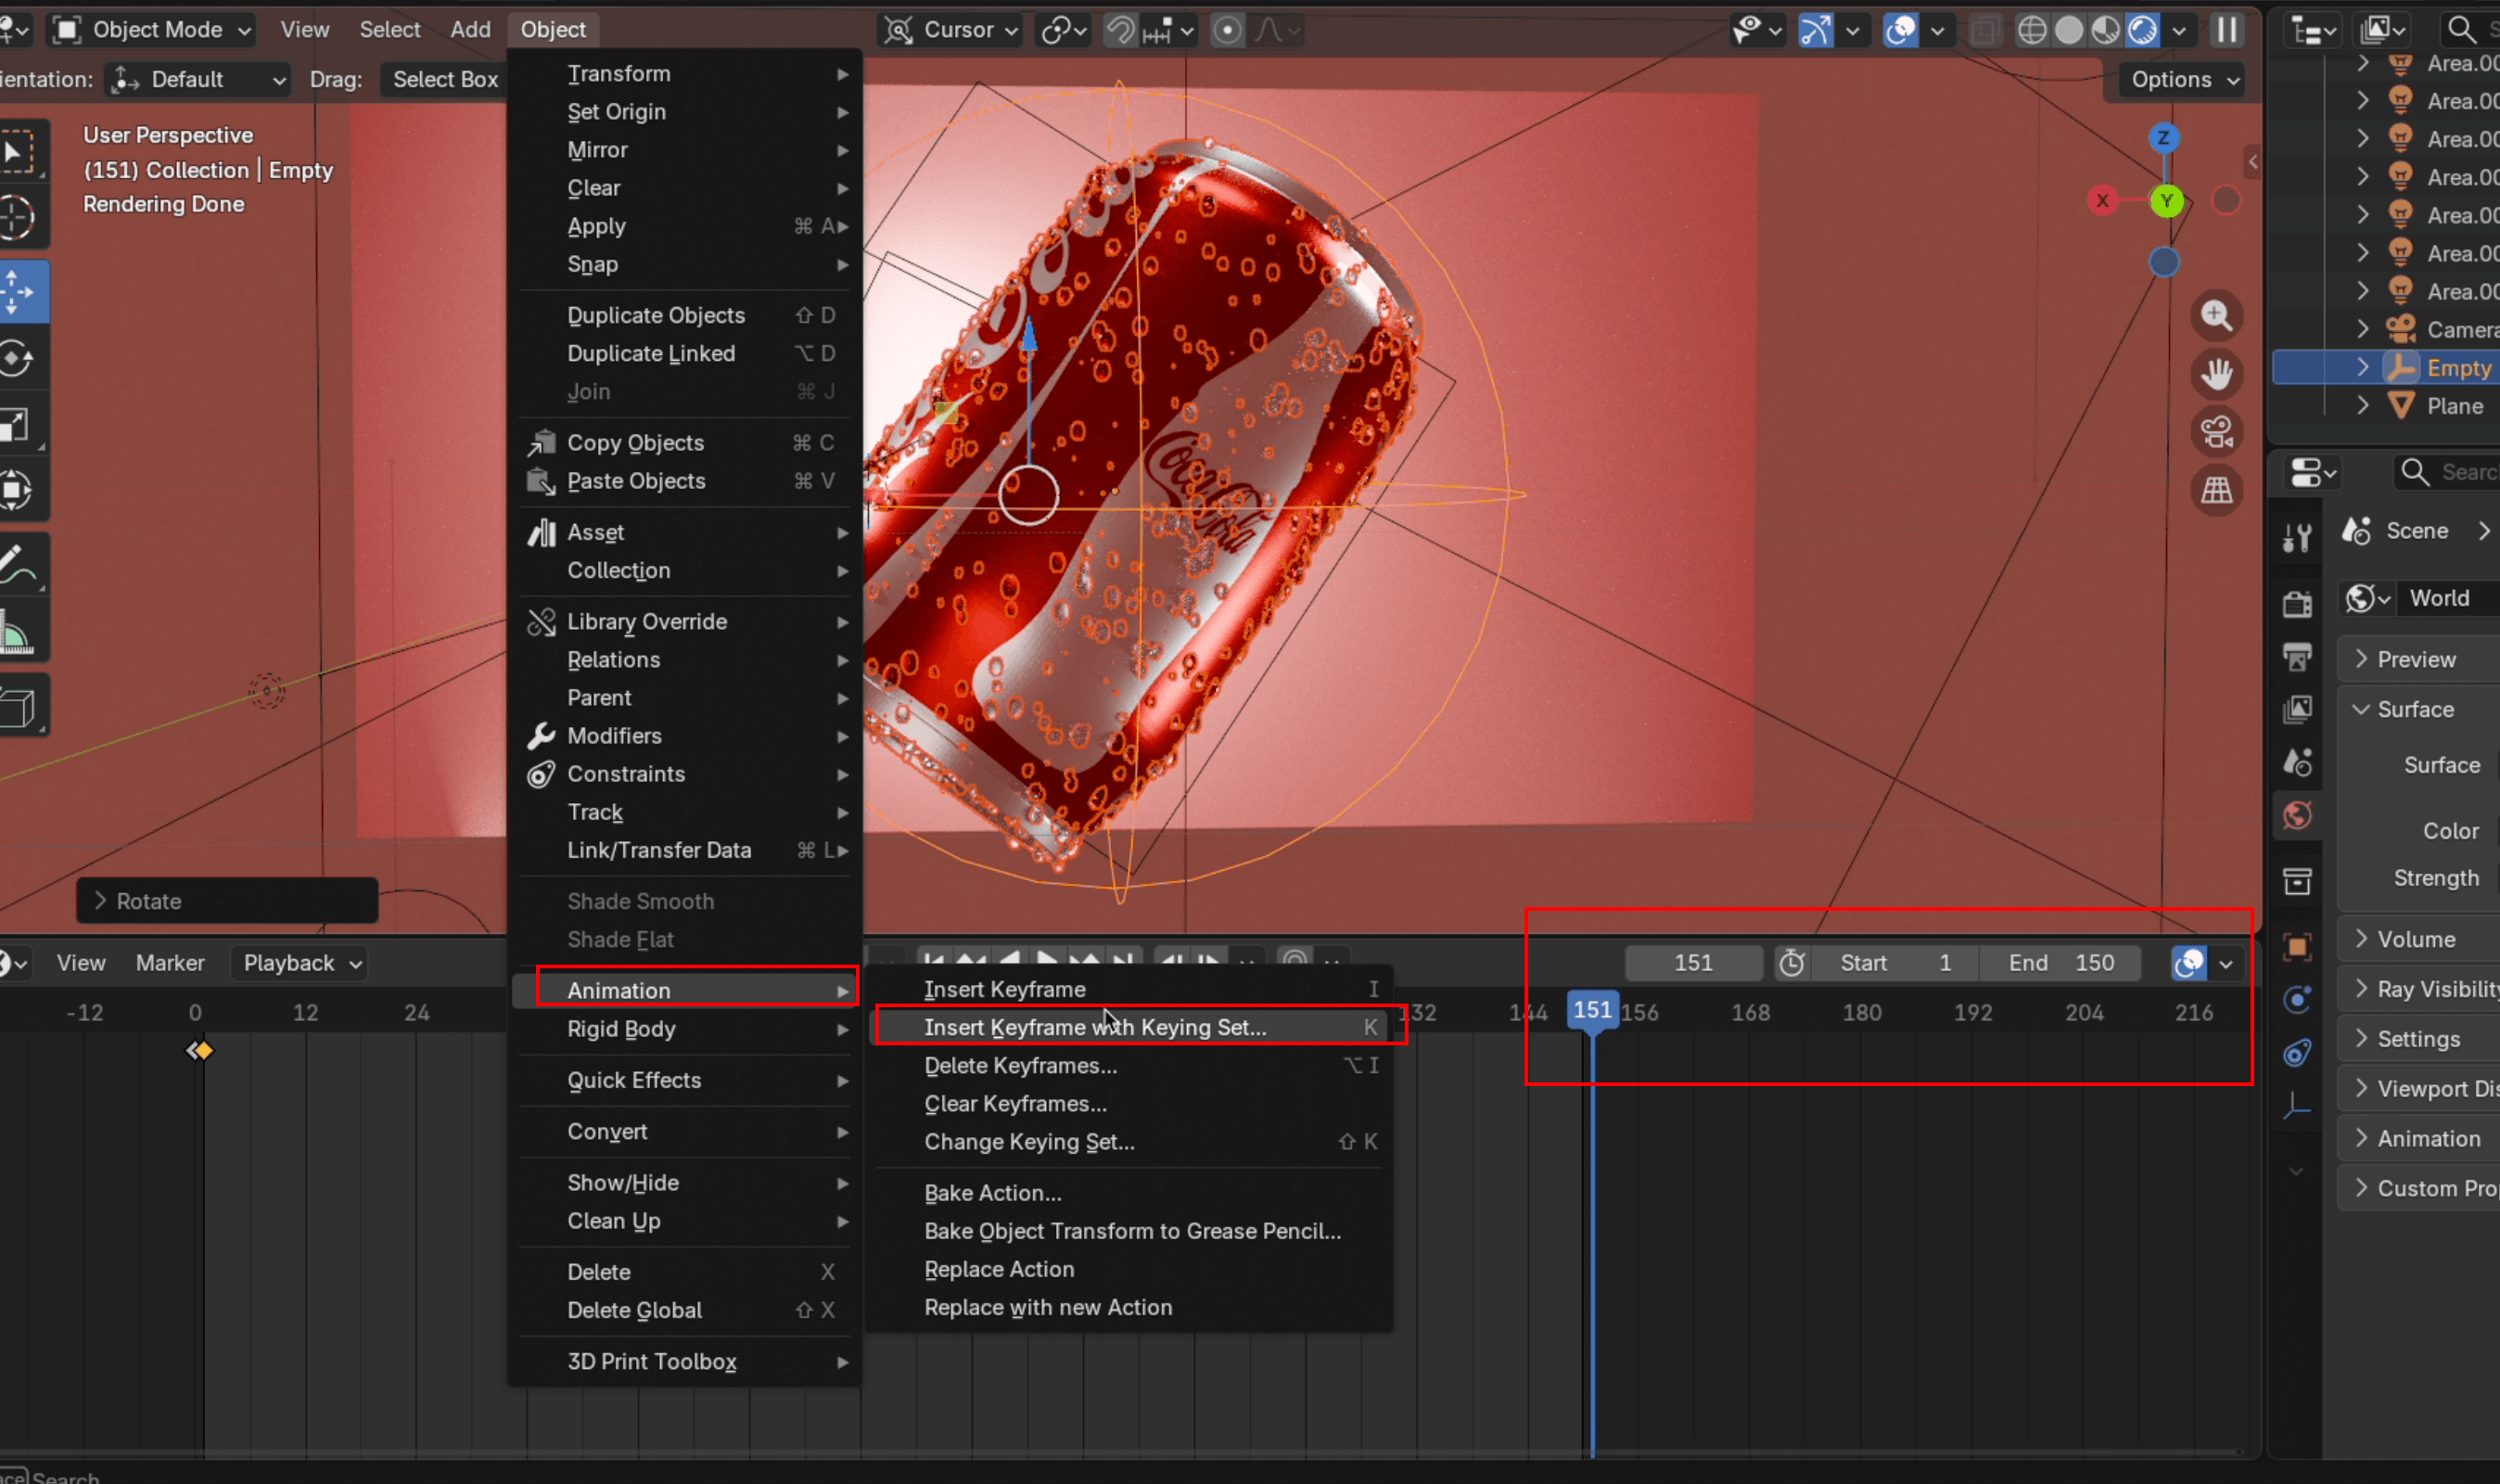Switch perspective/orthographic with grid gizmo
Viewport: 2500px width, 1484px height.
pos(2216,490)
